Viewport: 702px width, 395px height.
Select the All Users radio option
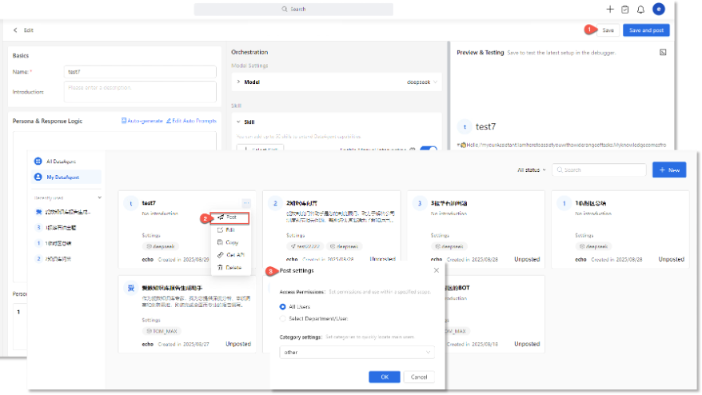pyautogui.click(x=283, y=306)
